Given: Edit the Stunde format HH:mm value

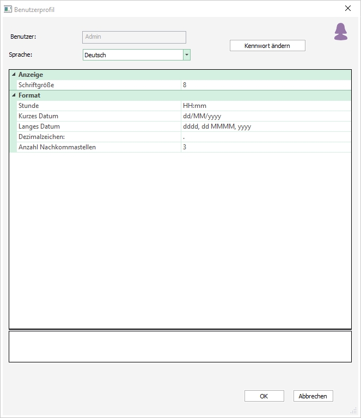Looking at the screenshot, I should pos(266,106).
